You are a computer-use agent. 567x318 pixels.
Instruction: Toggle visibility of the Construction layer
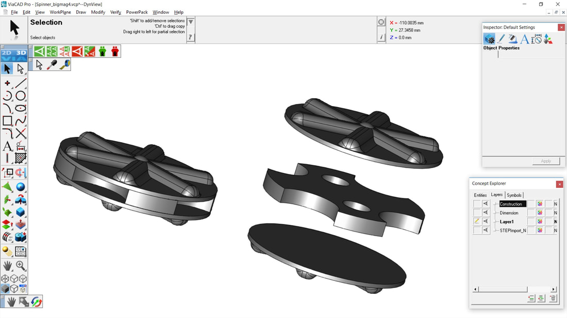486,204
